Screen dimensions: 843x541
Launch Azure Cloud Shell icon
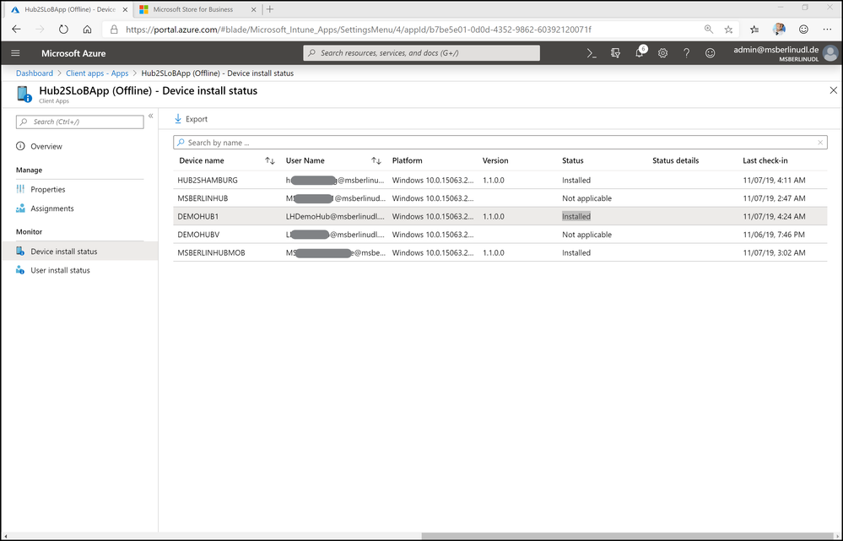tap(592, 53)
